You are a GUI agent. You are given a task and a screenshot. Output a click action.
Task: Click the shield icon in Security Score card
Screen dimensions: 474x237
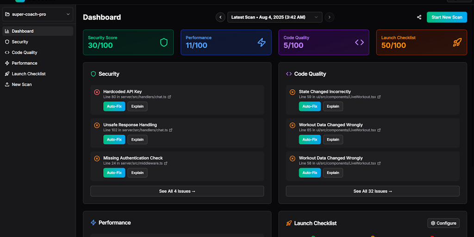tap(164, 43)
